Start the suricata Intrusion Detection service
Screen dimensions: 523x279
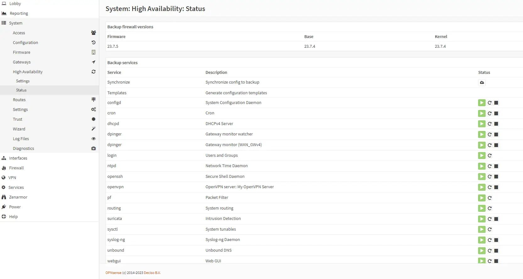coord(482,219)
